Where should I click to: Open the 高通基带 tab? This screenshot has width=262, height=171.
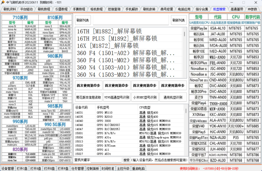pyautogui.click(x=237, y=9)
